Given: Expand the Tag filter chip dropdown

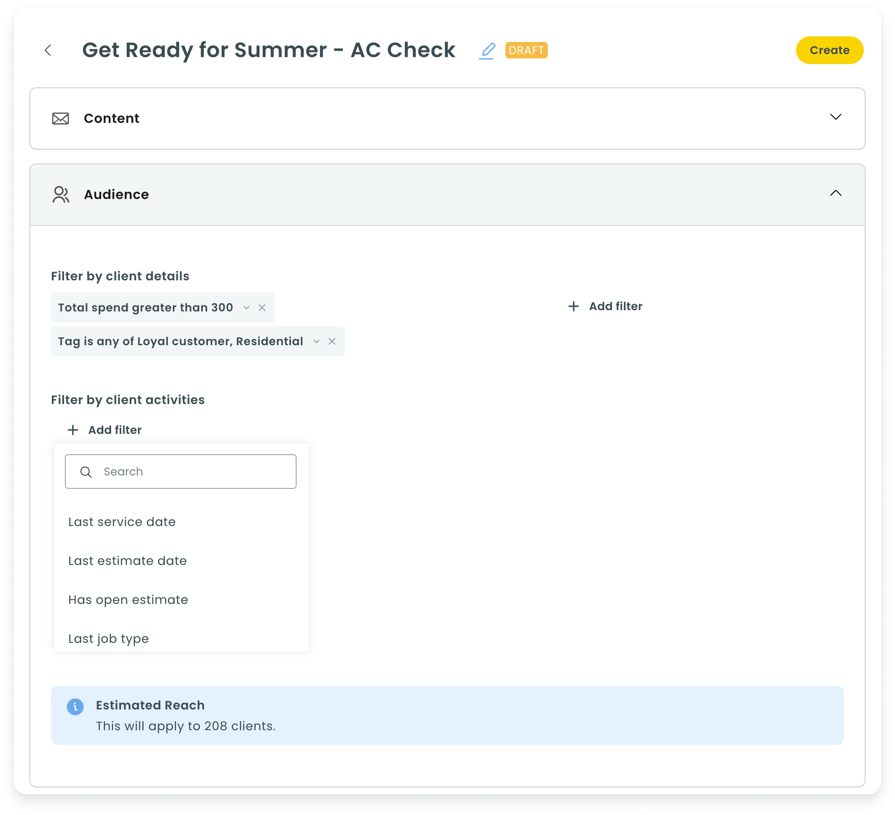Looking at the screenshot, I should click(x=316, y=342).
